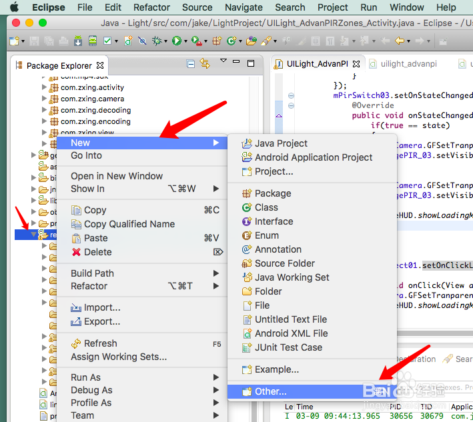
Task: Click the green Run button
Action: (x=177, y=41)
